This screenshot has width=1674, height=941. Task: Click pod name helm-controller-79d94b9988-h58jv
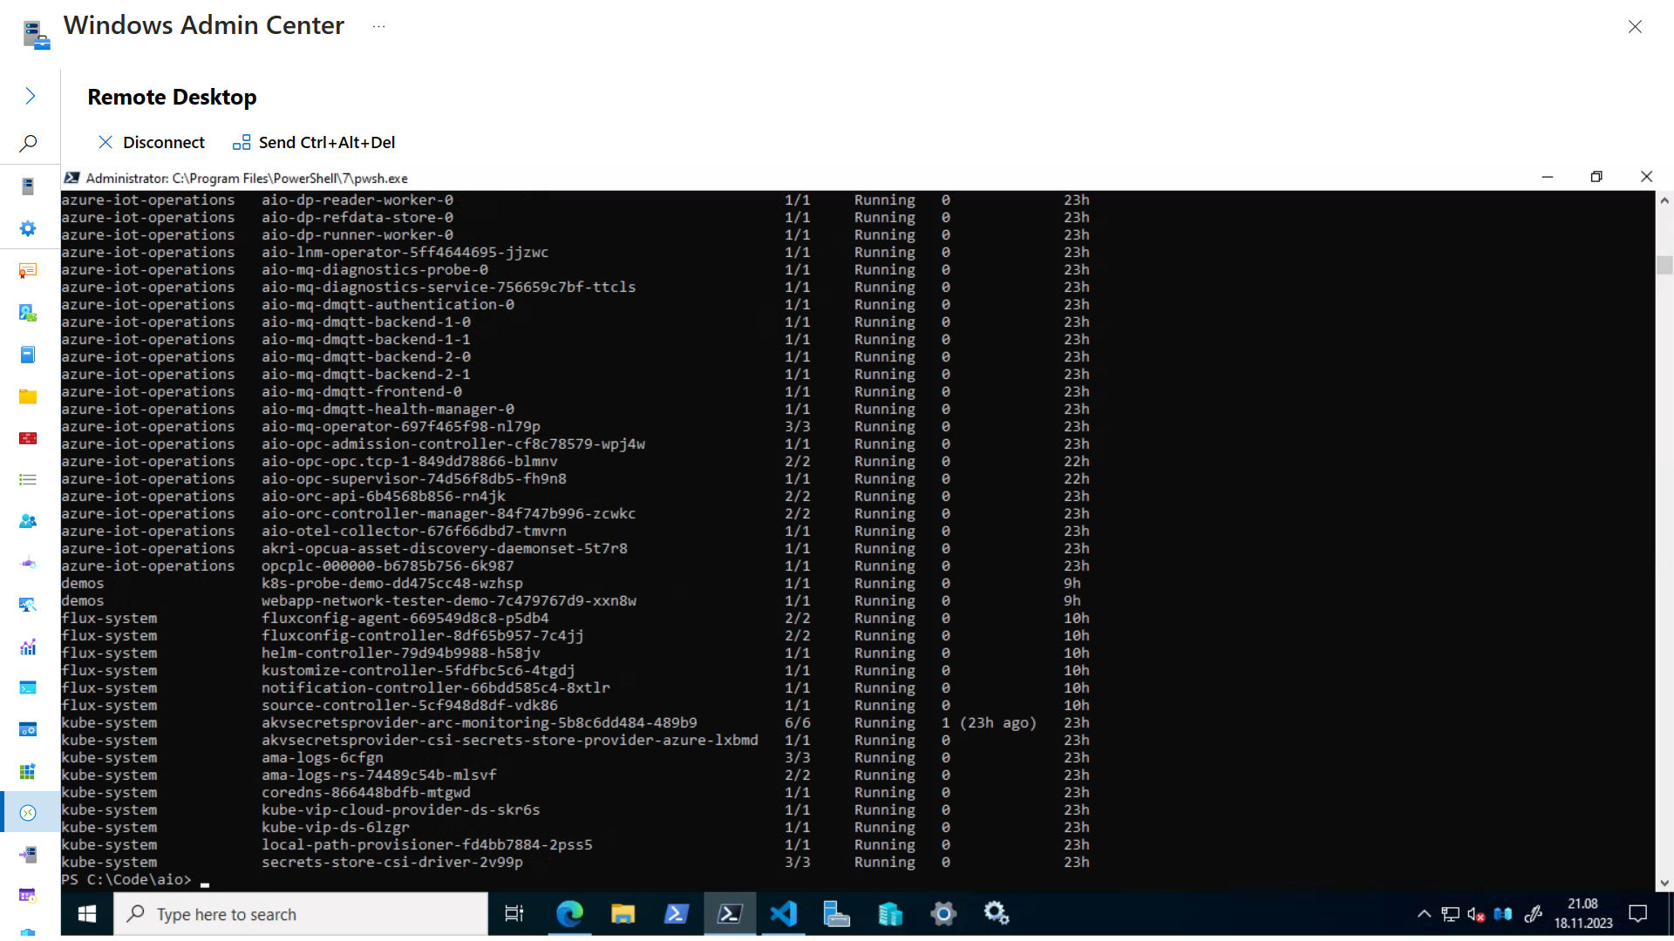401,653
